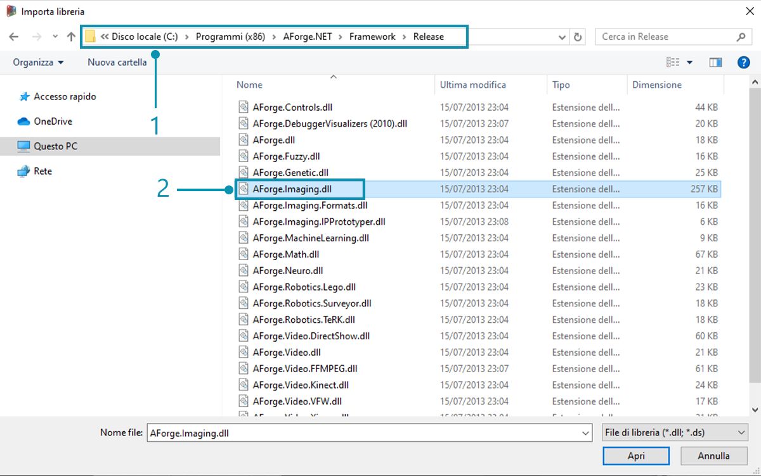Select AForge.Video.VFW.dll file icon
Image resolution: width=761 pixels, height=476 pixels.
pyautogui.click(x=244, y=401)
